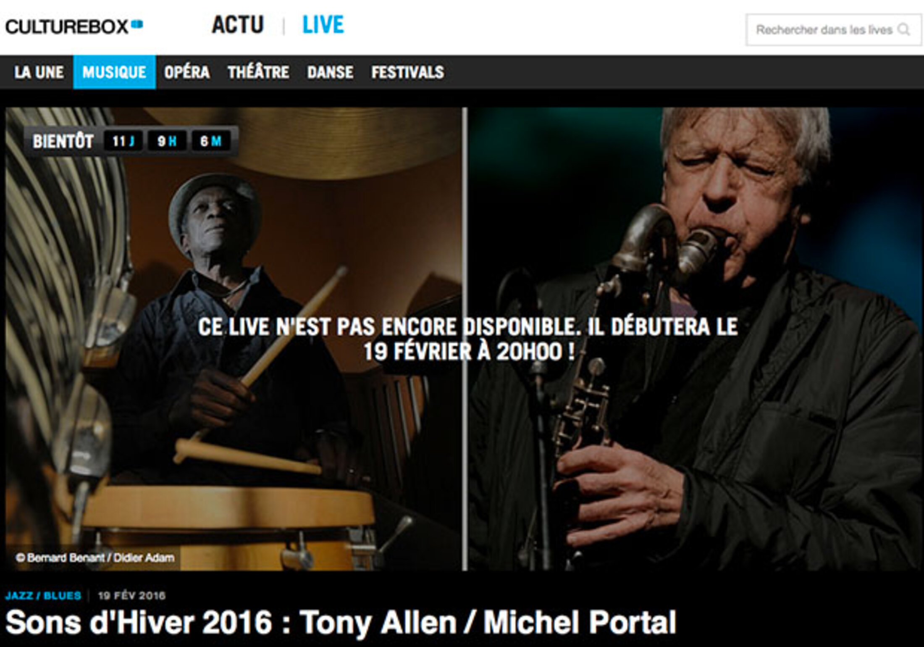Go to the THÉÂTRE tab
The image size is (924, 647).
pyautogui.click(x=258, y=72)
